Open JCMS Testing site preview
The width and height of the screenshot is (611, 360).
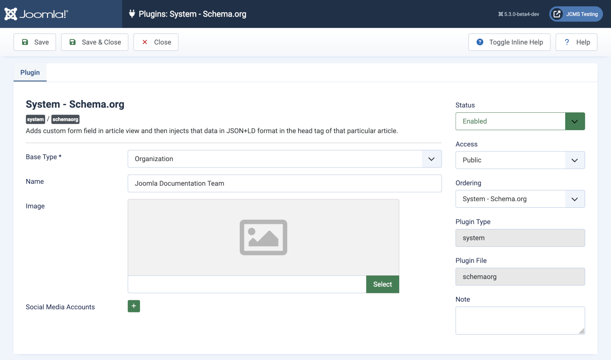point(576,14)
